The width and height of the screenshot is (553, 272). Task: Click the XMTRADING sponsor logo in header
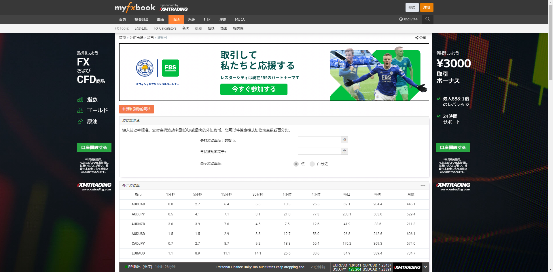pyautogui.click(x=174, y=9)
